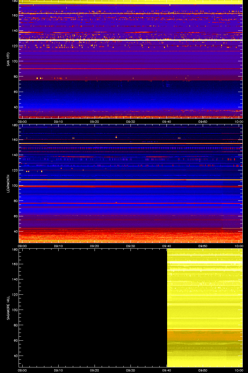
Task: Pick the 120 frequency label on Sagamore Hill axis
Action: click(14, 294)
